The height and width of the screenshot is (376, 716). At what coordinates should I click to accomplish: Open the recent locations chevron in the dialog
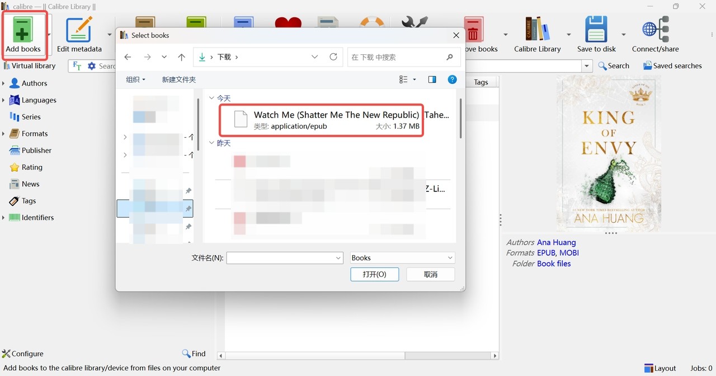click(x=164, y=57)
